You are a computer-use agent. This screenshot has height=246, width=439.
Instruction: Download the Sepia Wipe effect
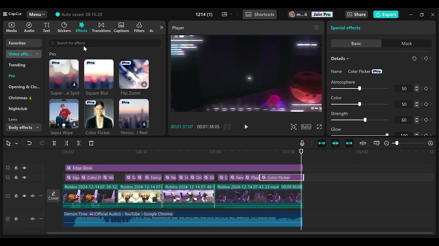[x=74, y=124]
